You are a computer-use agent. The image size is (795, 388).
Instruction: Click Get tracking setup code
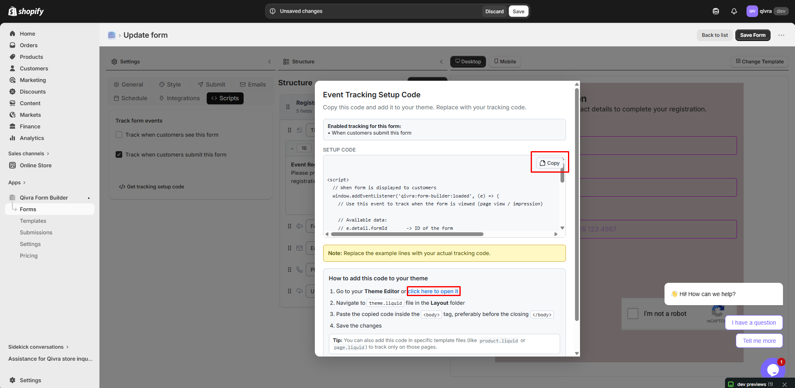coord(152,187)
